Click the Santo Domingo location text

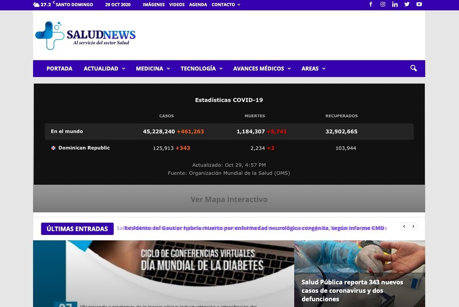point(74,4)
